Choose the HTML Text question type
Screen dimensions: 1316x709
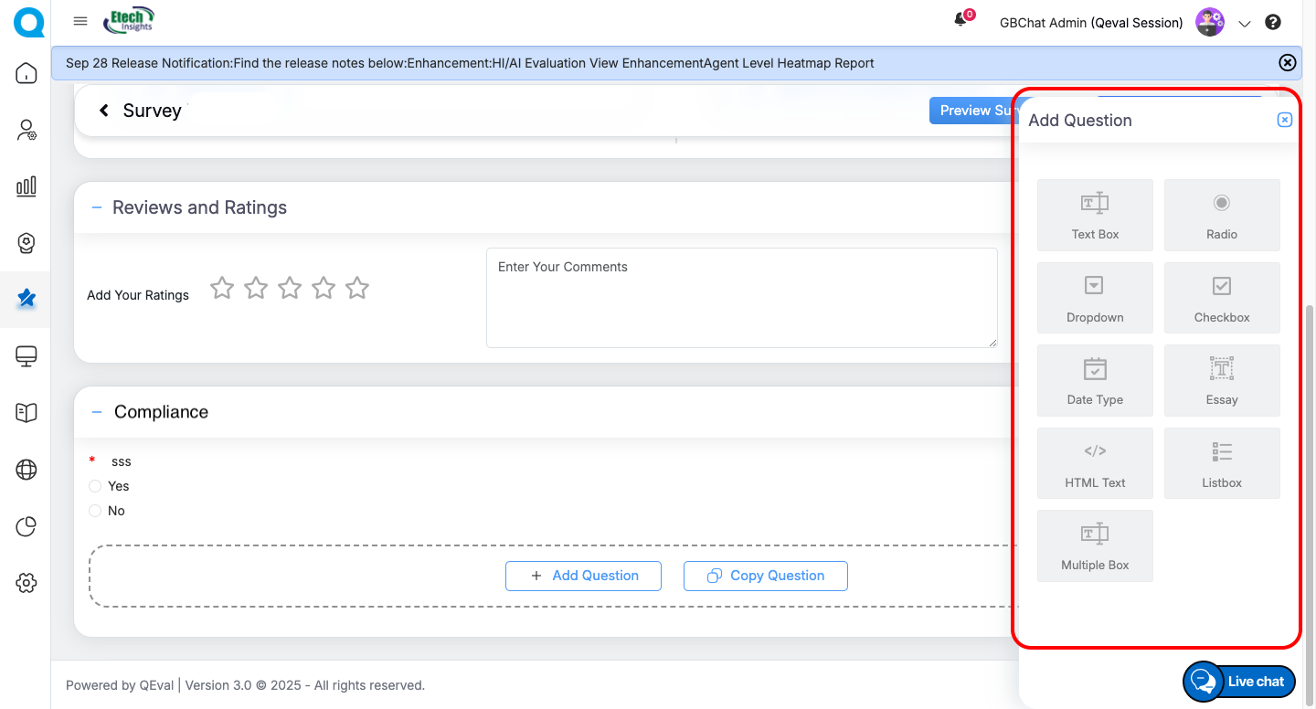[1095, 463]
